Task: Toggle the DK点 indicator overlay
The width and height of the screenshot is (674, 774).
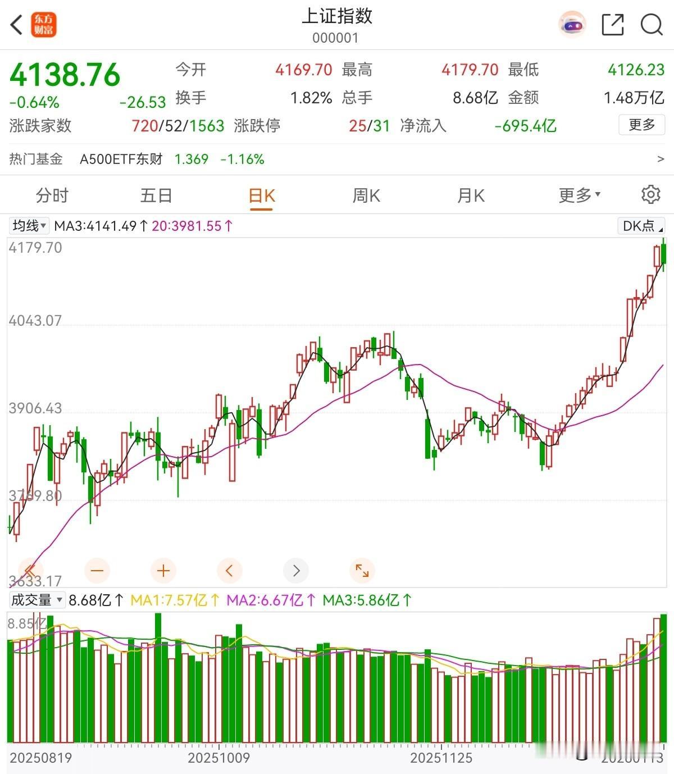Action: coord(639,226)
